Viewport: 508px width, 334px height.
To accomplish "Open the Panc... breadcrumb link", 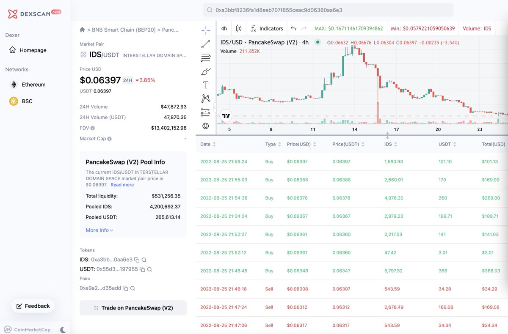I will pos(170,30).
